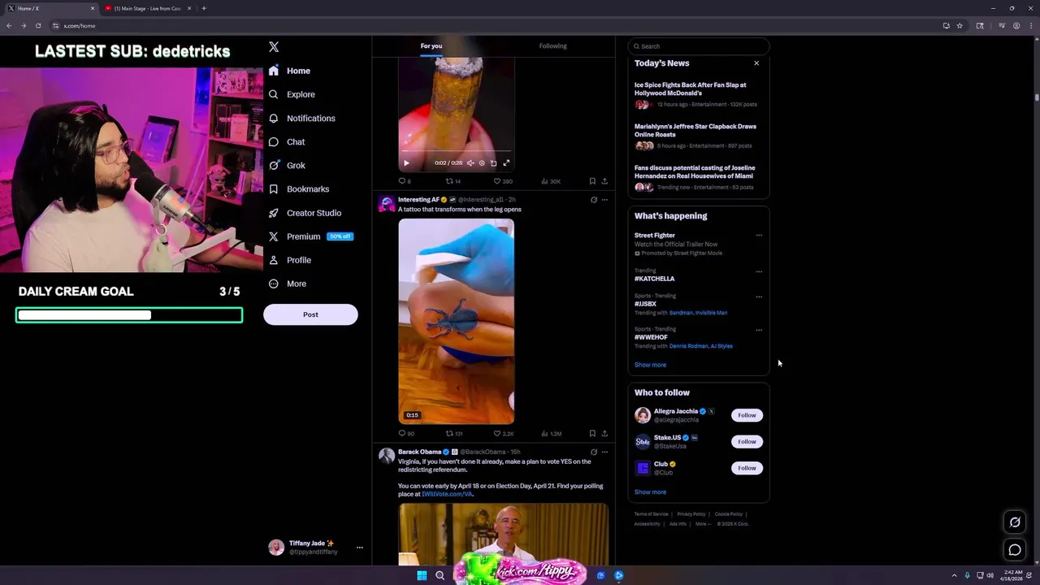This screenshot has height=585, width=1040.
Task: Open #JJSBX trend options menu
Action: [x=759, y=297]
